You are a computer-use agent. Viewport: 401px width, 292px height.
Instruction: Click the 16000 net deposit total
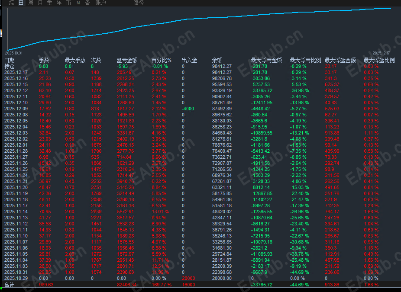click(188, 285)
